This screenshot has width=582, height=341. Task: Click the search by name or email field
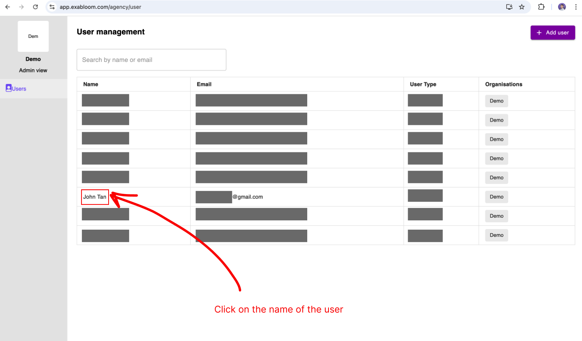(x=151, y=60)
